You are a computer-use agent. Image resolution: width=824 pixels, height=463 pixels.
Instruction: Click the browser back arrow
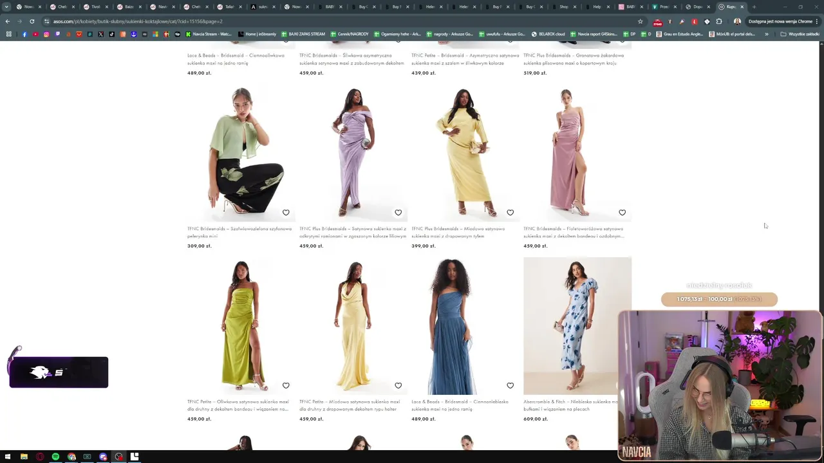click(x=8, y=21)
